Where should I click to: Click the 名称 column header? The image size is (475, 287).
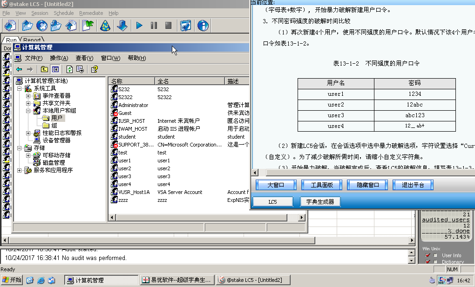pyautogui.click(x=131, y=81)
